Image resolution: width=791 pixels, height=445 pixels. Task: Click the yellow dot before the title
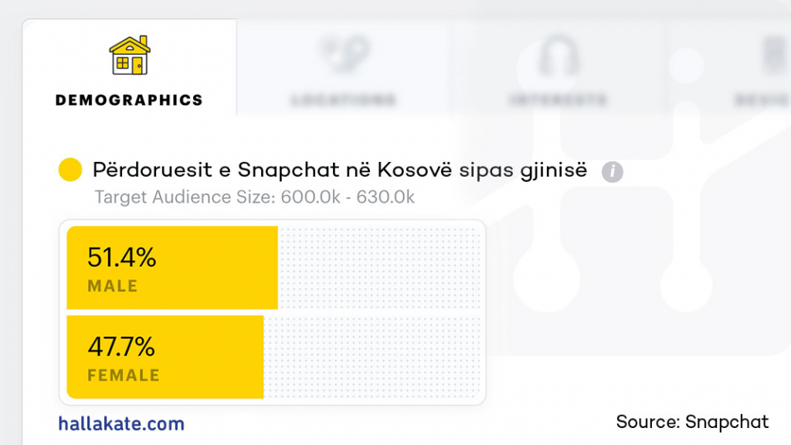(x=70, y=170)
